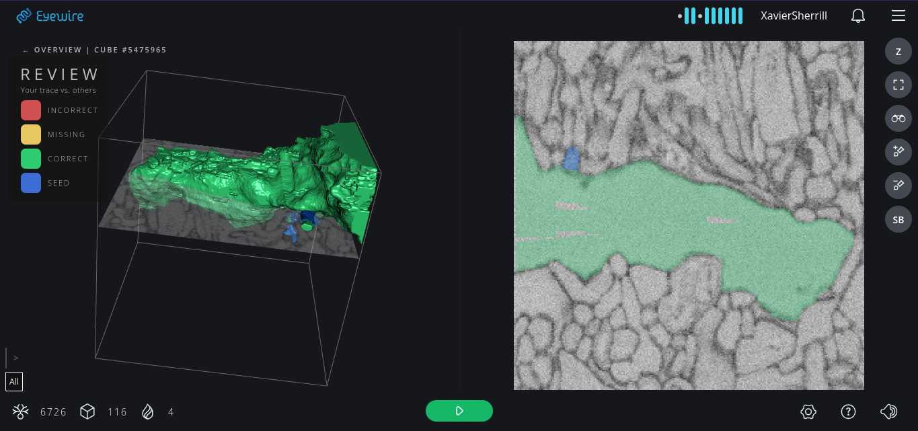Click the XavierSherrill username

point(794,16)
